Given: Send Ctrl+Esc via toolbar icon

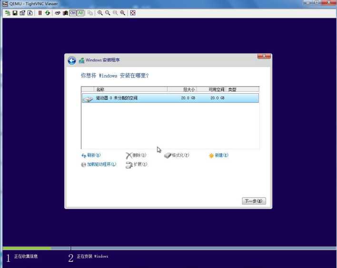Looking at the screenshot, I should [65, 13].
